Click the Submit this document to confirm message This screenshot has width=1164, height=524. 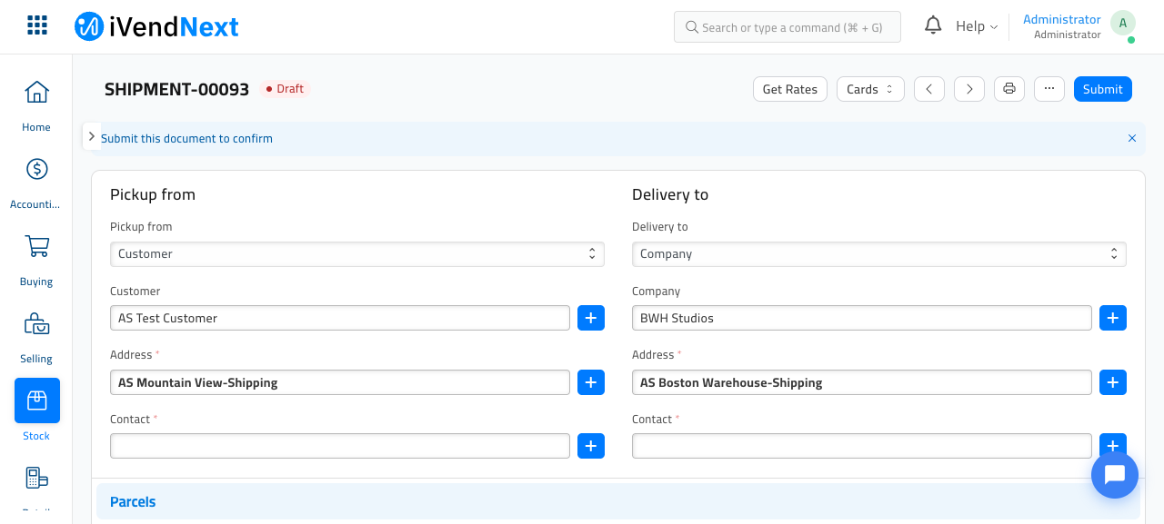[186, 139]
